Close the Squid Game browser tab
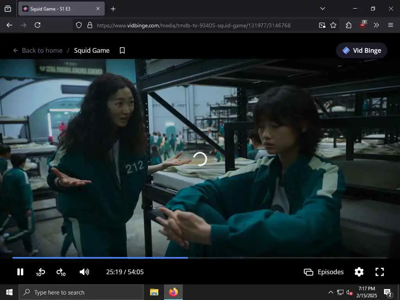Viewport: 400px width, 300px height. (x=98, y=9)
